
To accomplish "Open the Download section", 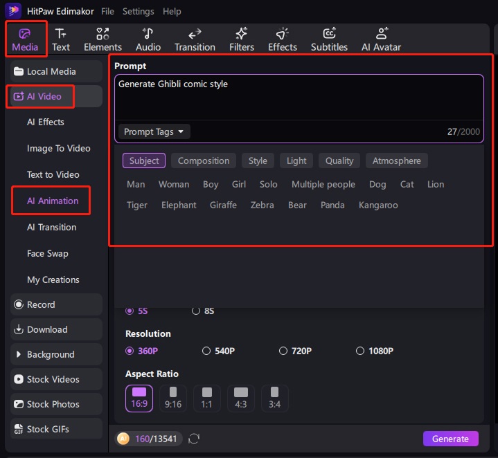I will pos(56,329).
